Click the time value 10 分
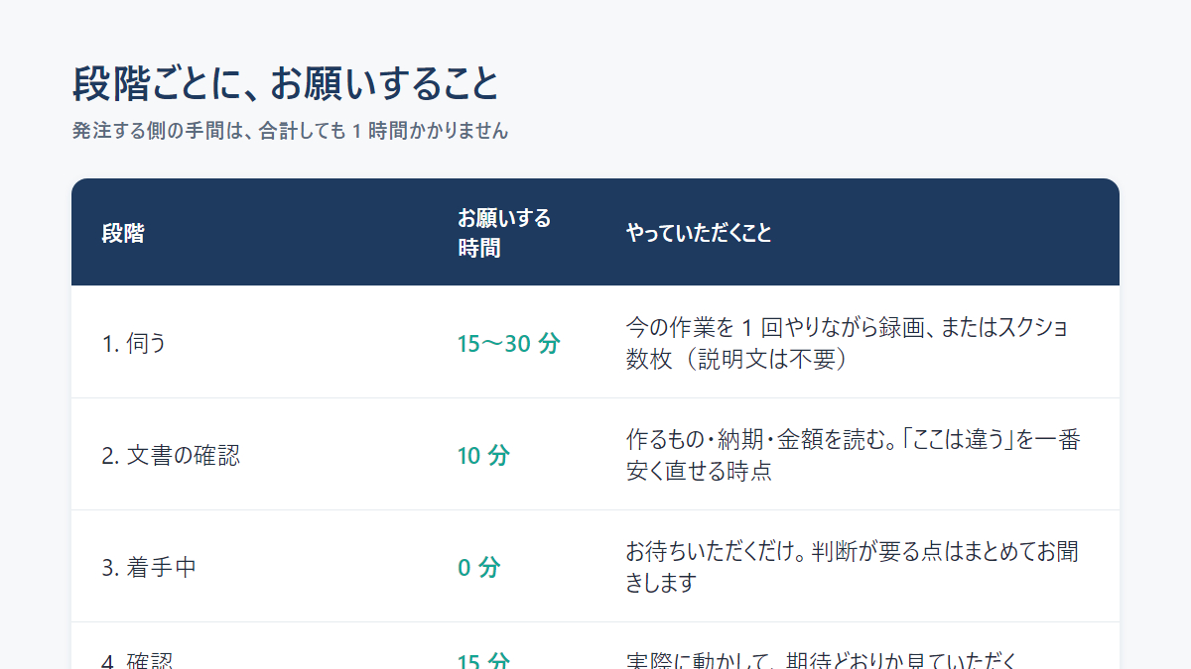This screenshot has width=1191, height=669. coord(483,456)
